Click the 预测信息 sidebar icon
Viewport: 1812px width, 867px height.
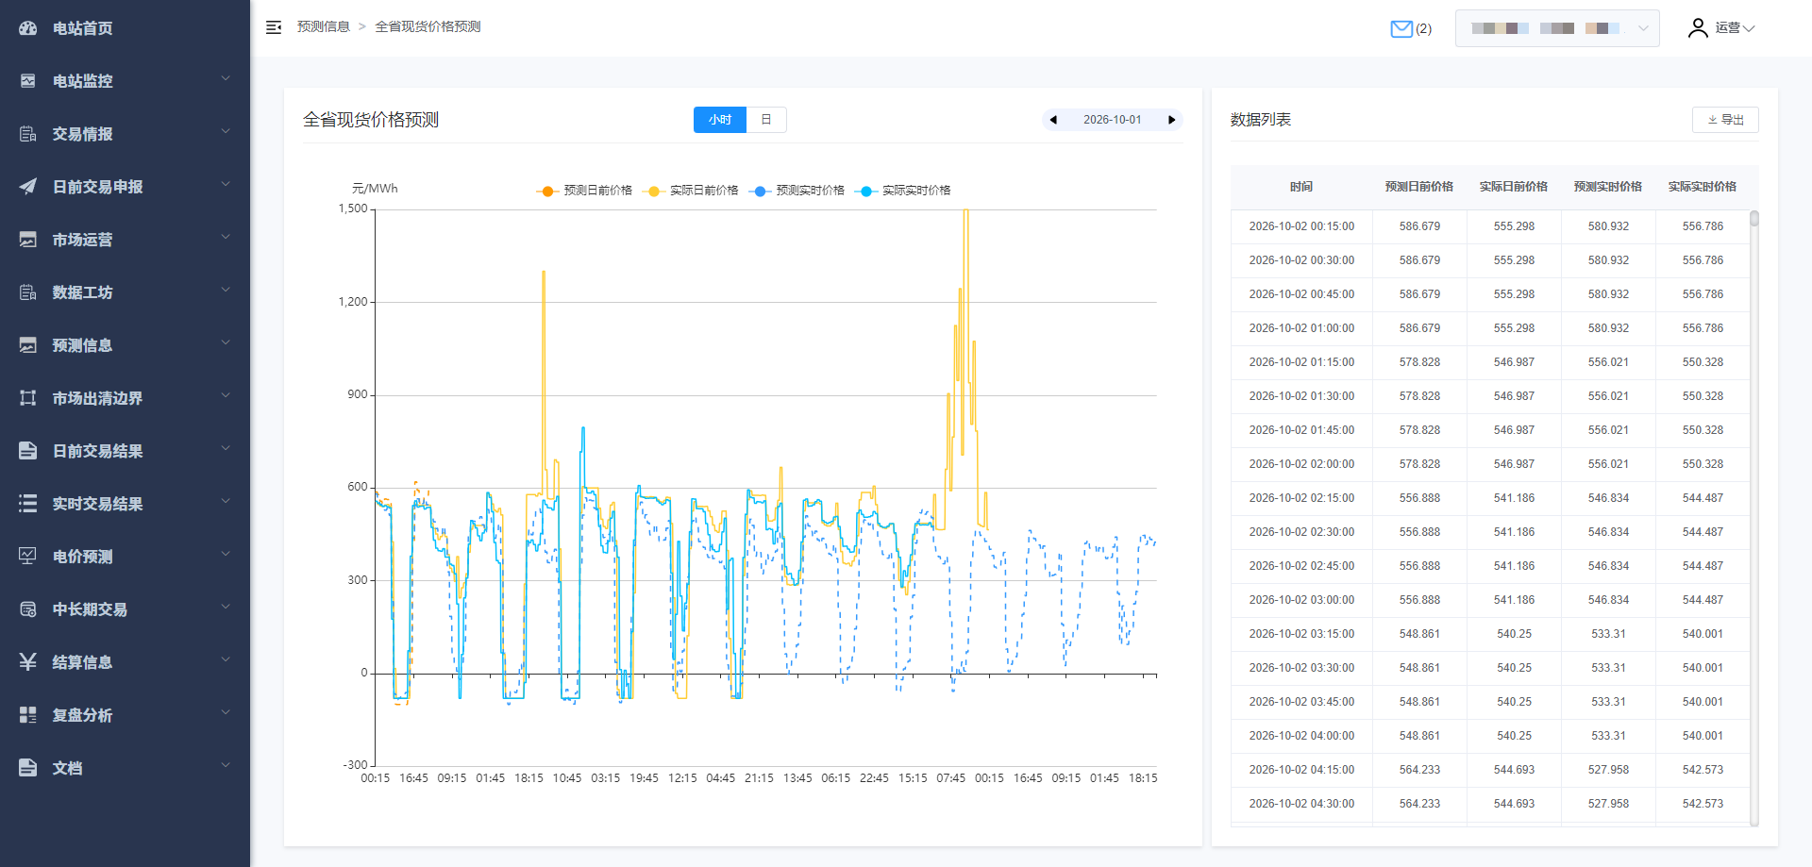[x=28, y=345]
